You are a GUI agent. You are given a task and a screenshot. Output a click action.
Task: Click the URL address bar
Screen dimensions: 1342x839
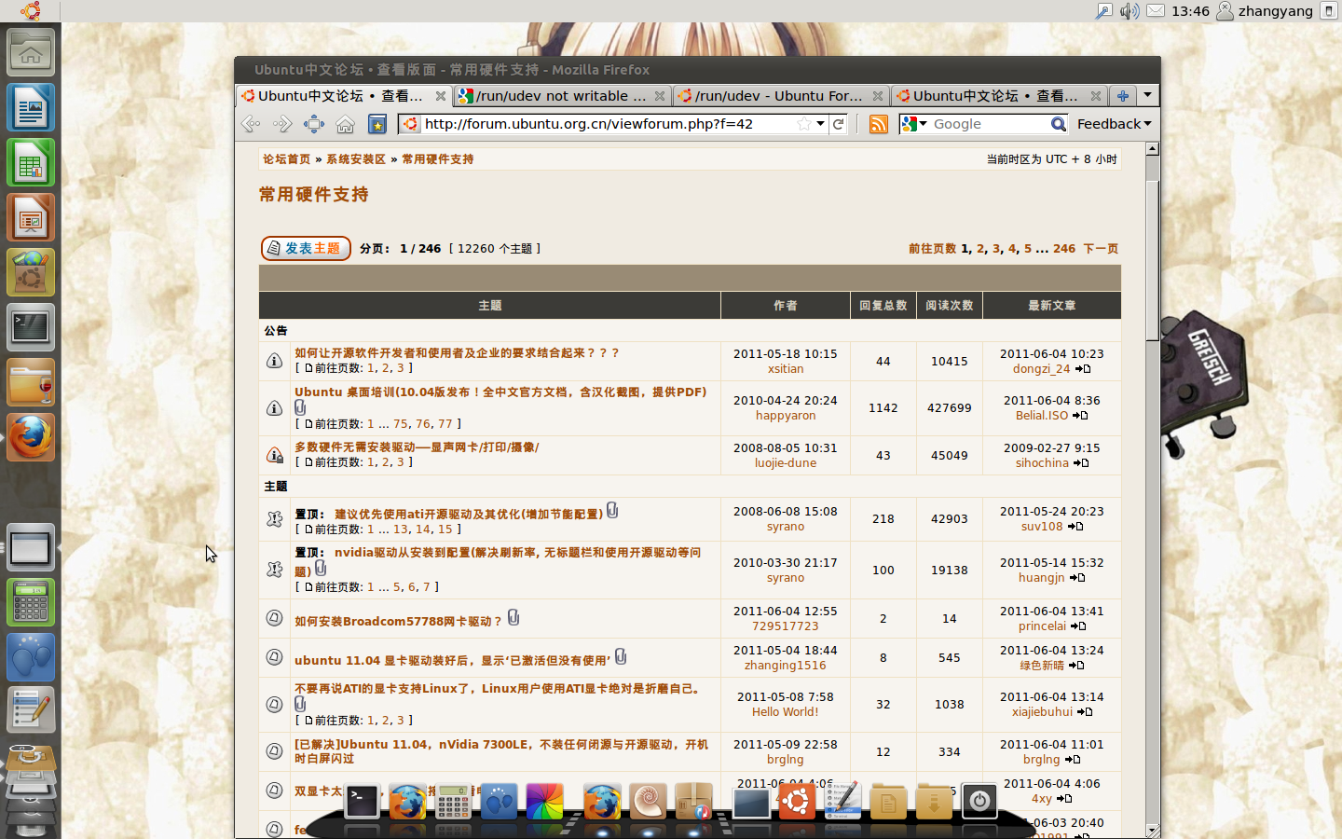tap(608, 124)
